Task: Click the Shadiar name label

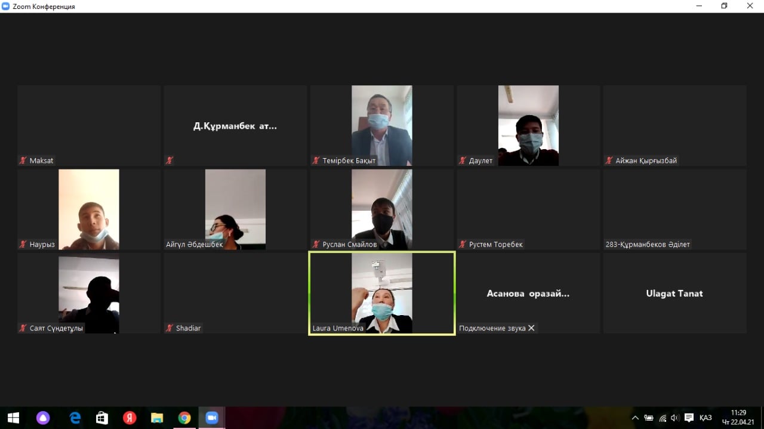Action: 189,328
